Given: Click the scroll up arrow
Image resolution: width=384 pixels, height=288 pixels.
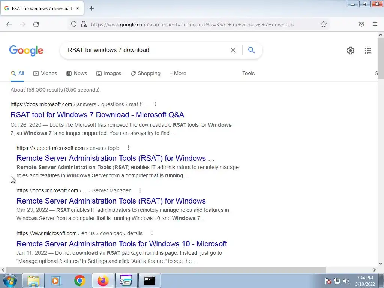Looking at the screenshot, I should click(x=381, y=35).
